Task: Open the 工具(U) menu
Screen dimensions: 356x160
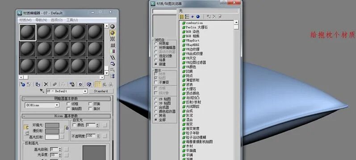Action: pyautogui.click(x=72, y=20)
